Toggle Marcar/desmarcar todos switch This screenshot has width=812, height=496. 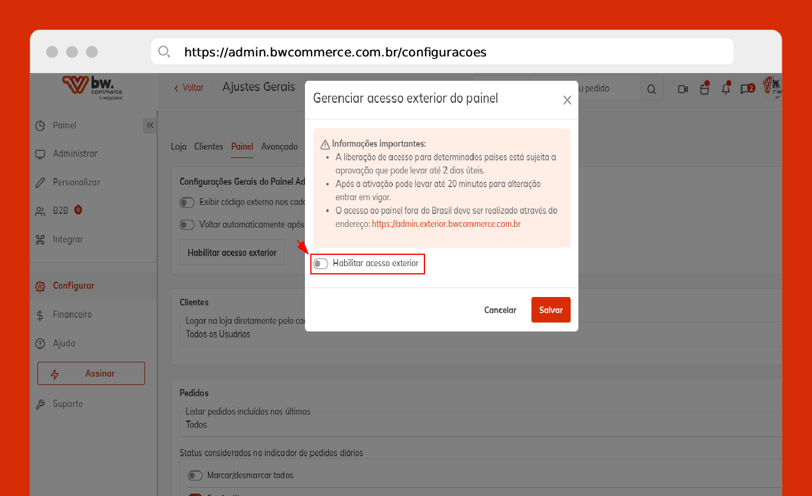[x=195, y=475]
